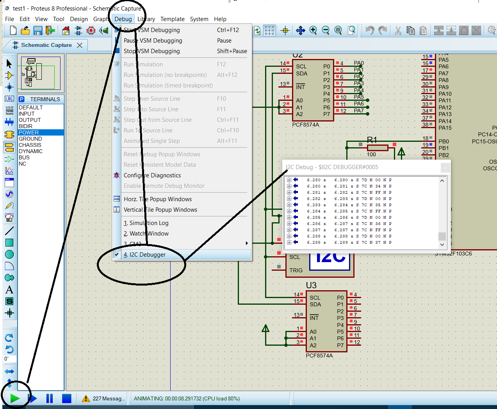Expand the I2C row ending '7C N 36'
Screen dimensions: 497x409
pos(289,224)
